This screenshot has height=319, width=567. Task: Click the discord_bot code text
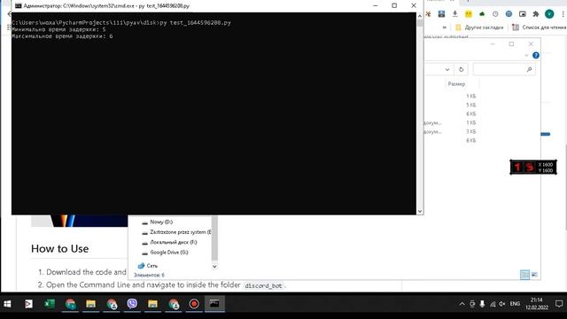click(263, 285)
